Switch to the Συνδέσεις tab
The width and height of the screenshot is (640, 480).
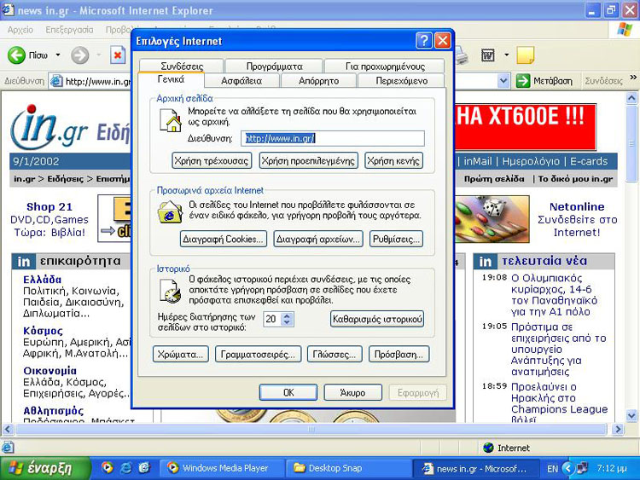pos(182,66)
